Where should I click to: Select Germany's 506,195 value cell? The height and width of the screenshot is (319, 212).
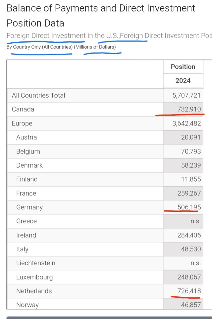pos(189,207)
